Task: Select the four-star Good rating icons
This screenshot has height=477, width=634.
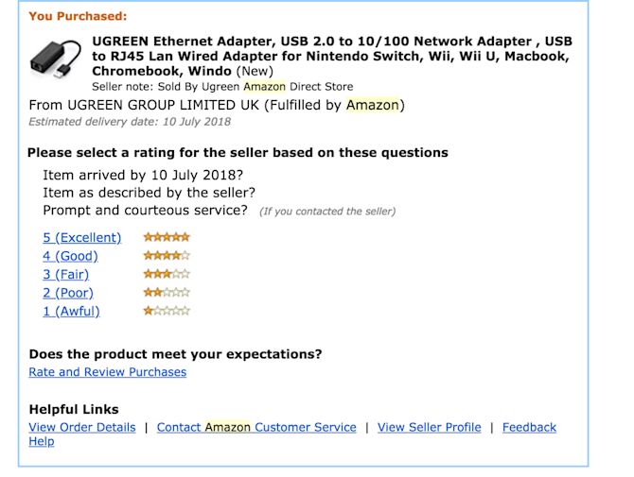Action: click(x=167, y=255)
